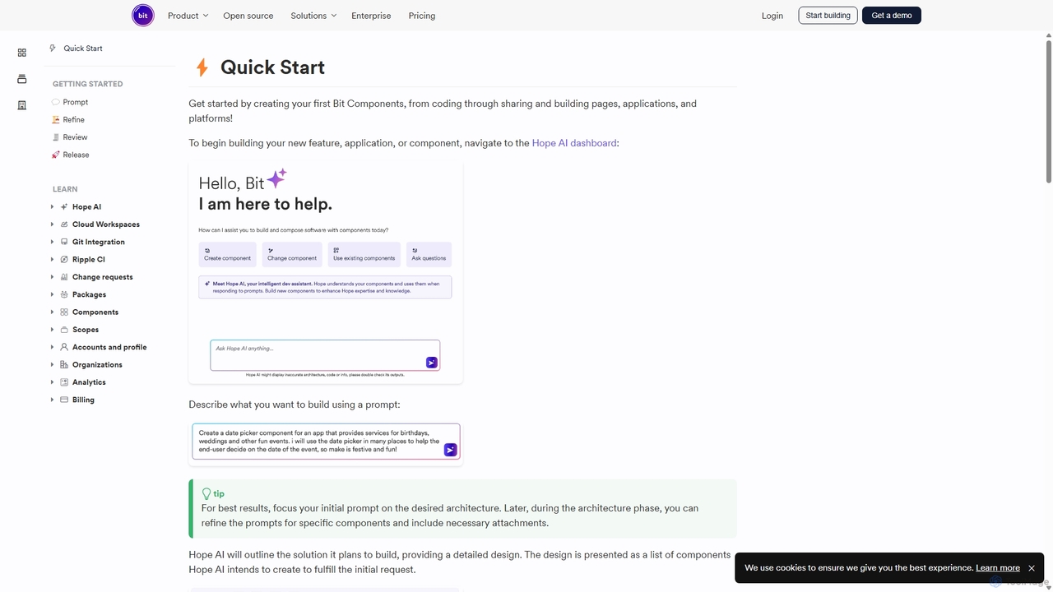
Task: Open the Solutions dropdown menu
Action: click(x=313, y=16)
